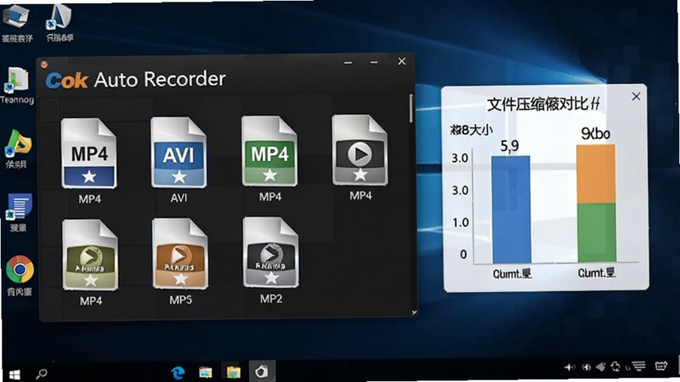Click the small red app icon in the Auto Recorder title bar

point(44,65)
